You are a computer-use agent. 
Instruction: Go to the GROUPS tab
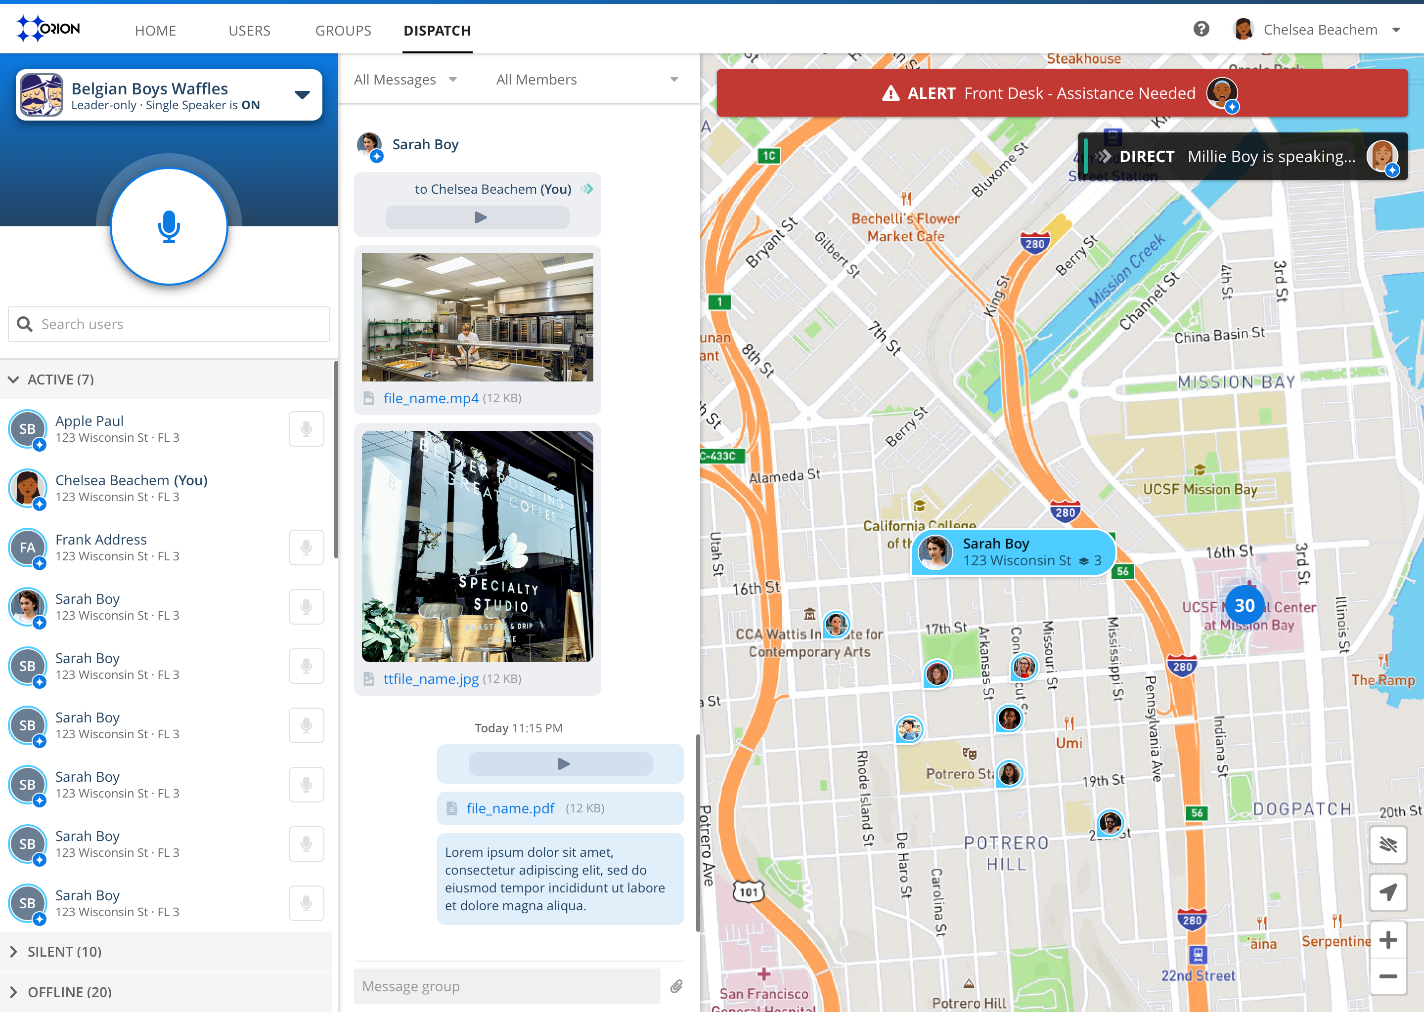(343, 31)
